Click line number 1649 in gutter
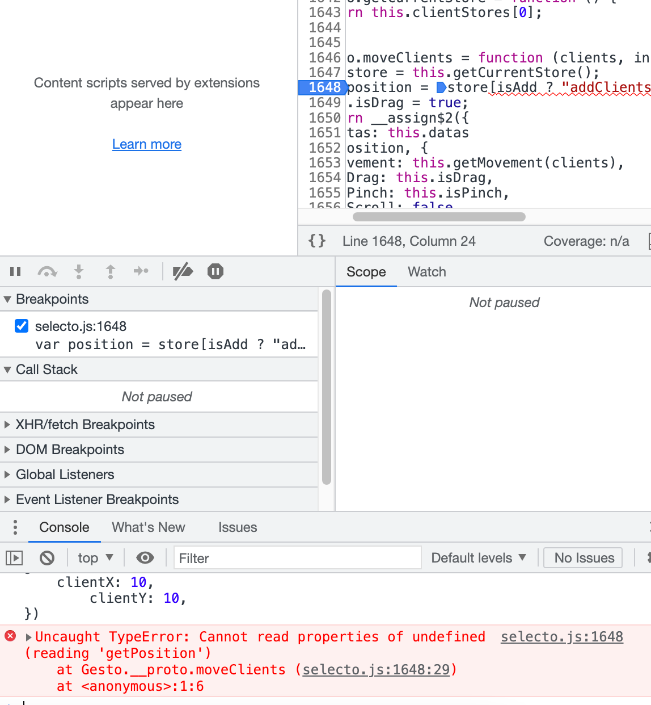Image resolution: width=651 pixels, height=705 pixels. click(325, 103)
